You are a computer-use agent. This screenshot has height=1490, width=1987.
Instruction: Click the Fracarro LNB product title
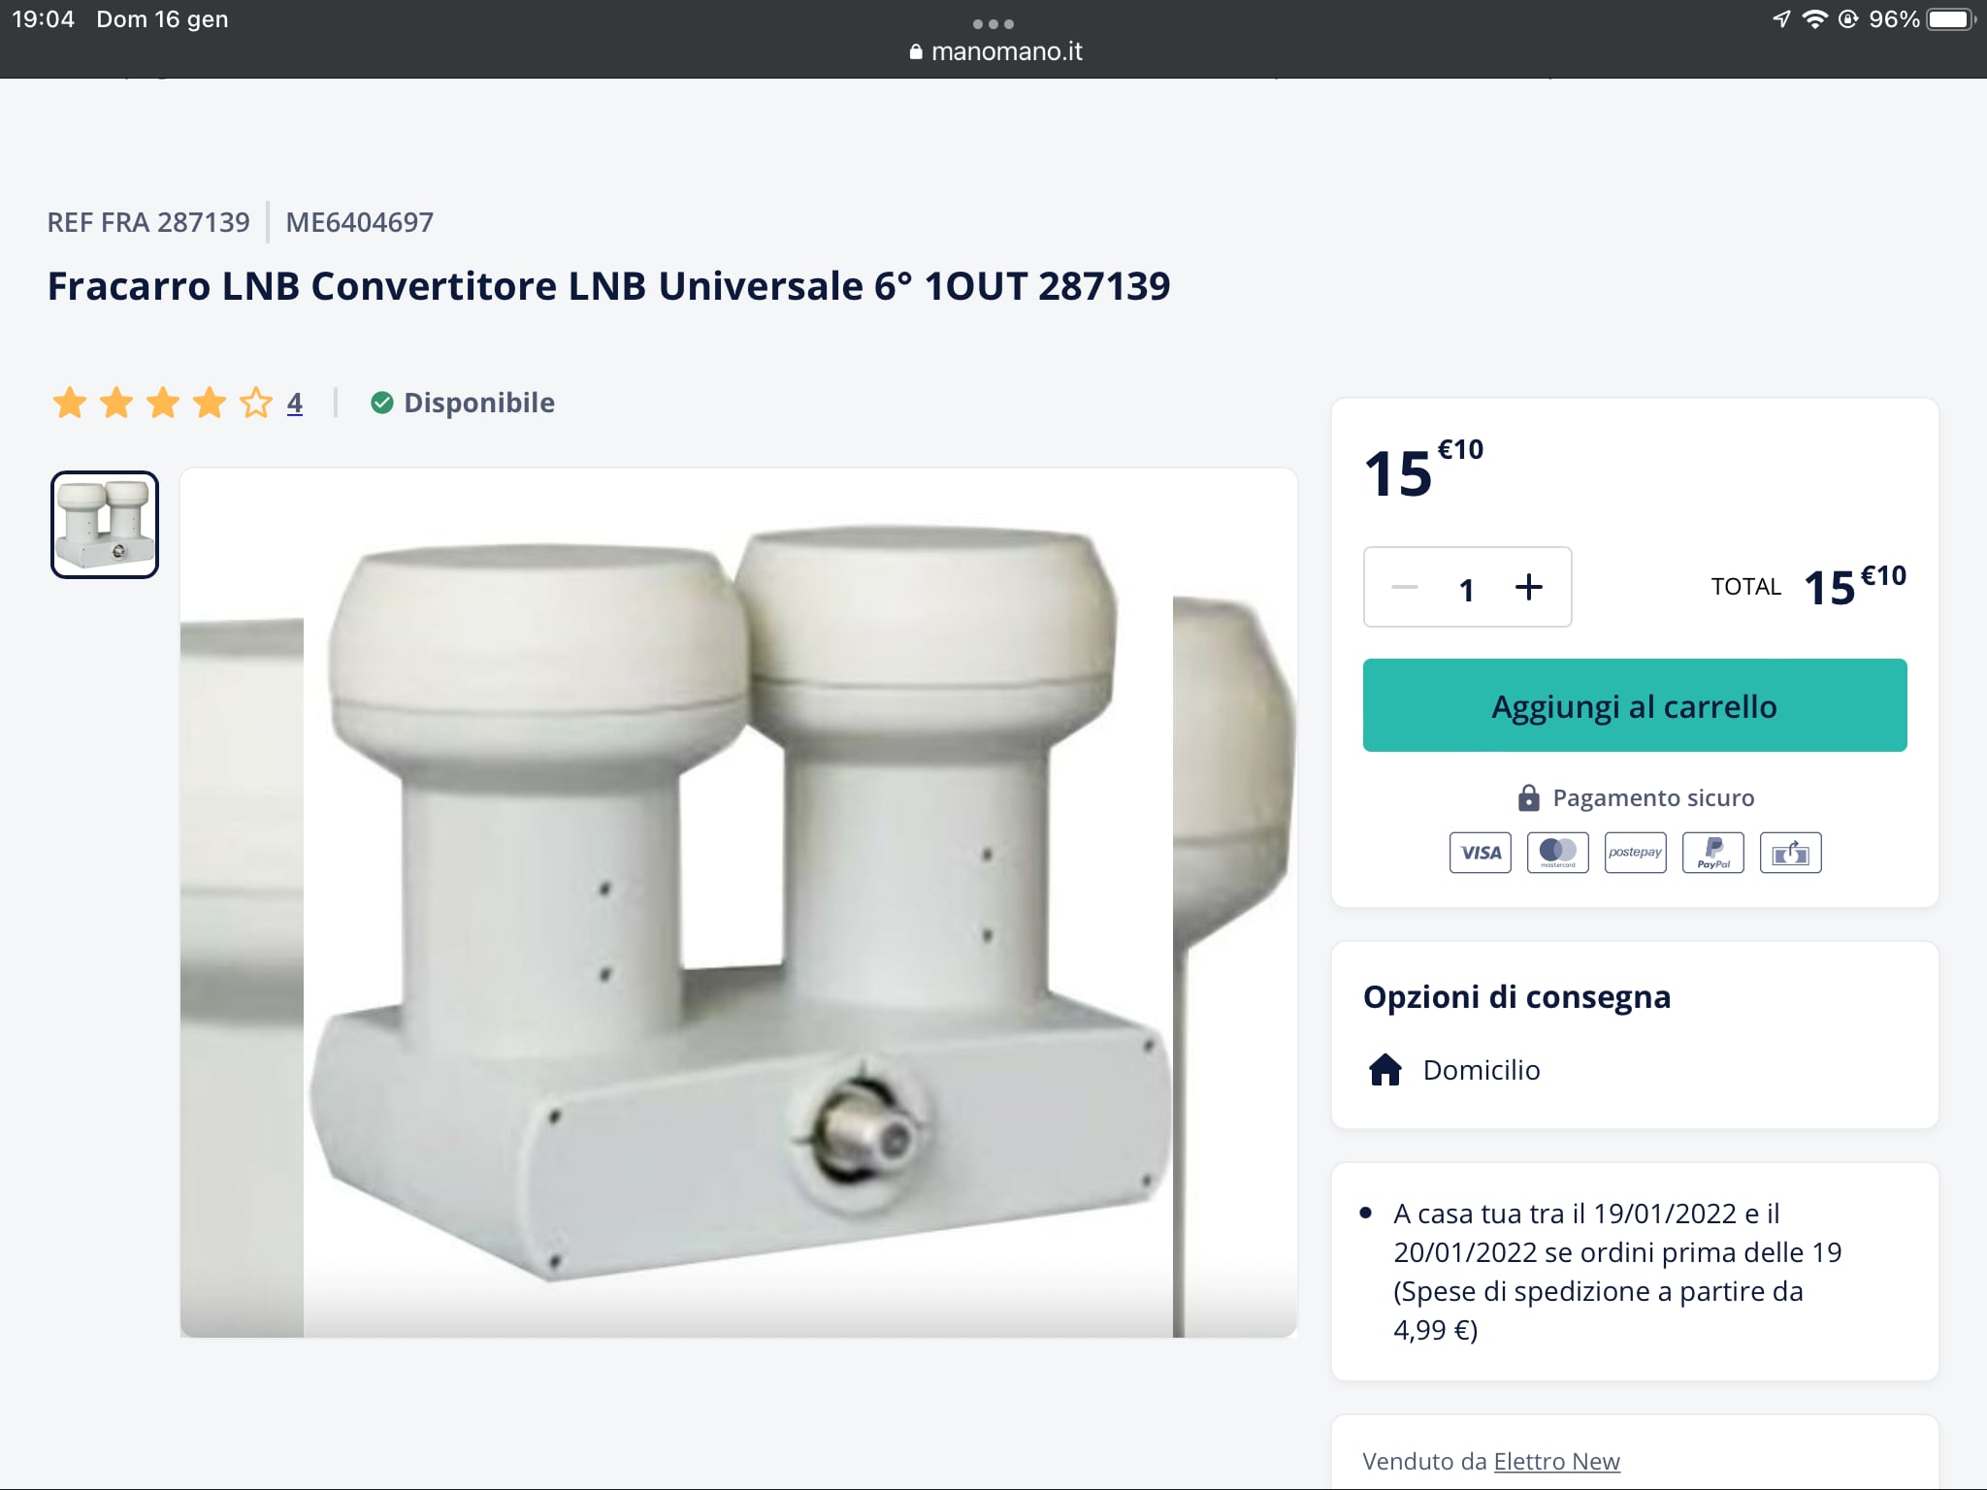[x=609, y=286]
